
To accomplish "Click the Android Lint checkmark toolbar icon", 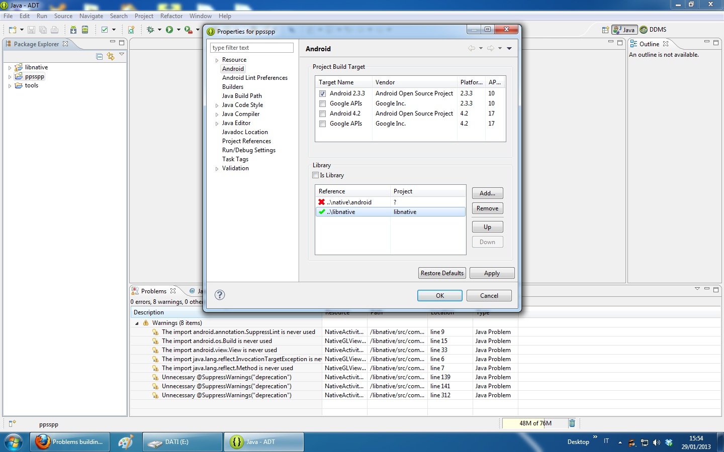I will (x=105, y=30).
